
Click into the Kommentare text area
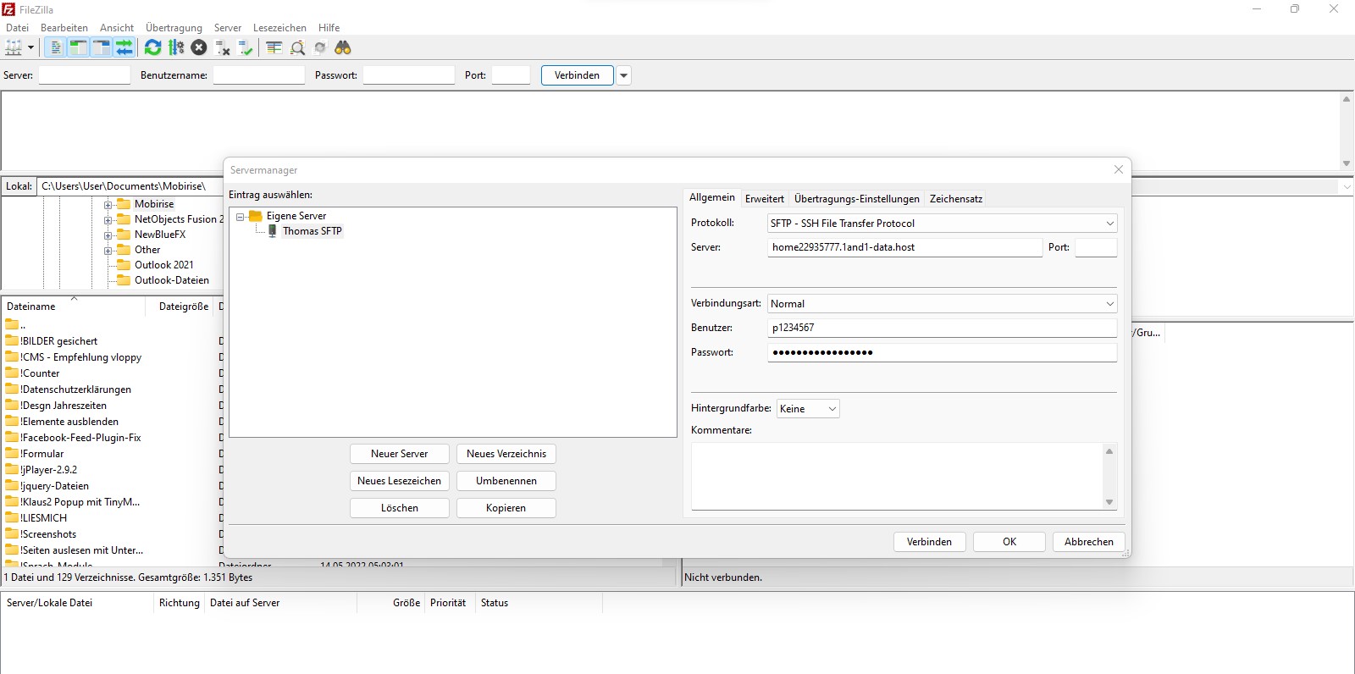click(x=898, y=476)
